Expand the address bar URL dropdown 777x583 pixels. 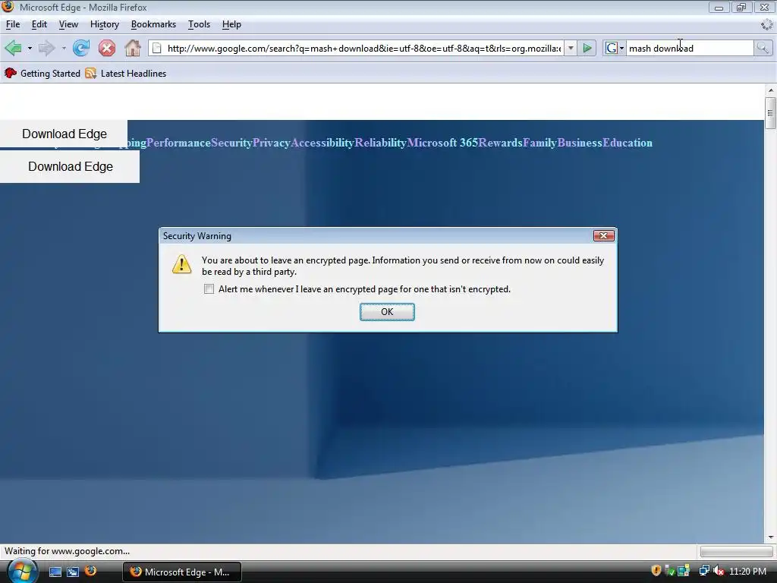pos(571,48)
